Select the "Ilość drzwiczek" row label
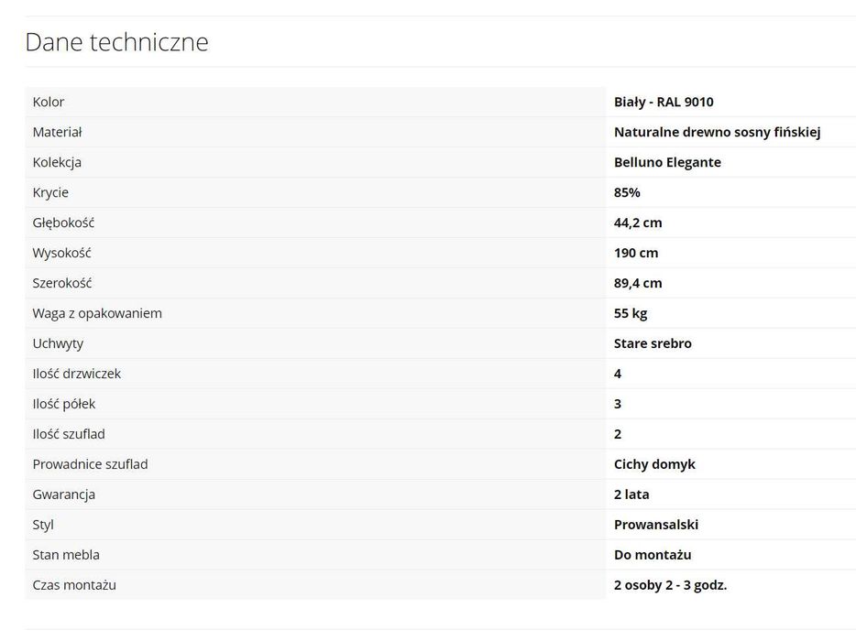This screenshot has height=641, width=856. click(x=76, y=374)
